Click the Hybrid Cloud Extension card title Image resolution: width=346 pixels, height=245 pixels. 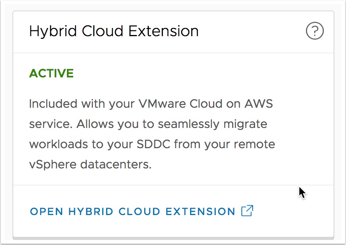click(114, 31)
